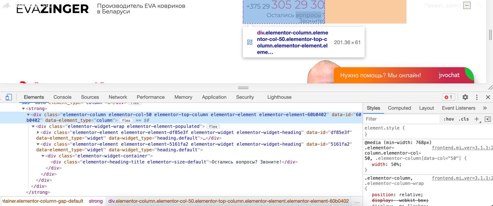Viewport: 493px width, 206px height.
Task: Open the Network tab
Action: click(118, 97)
